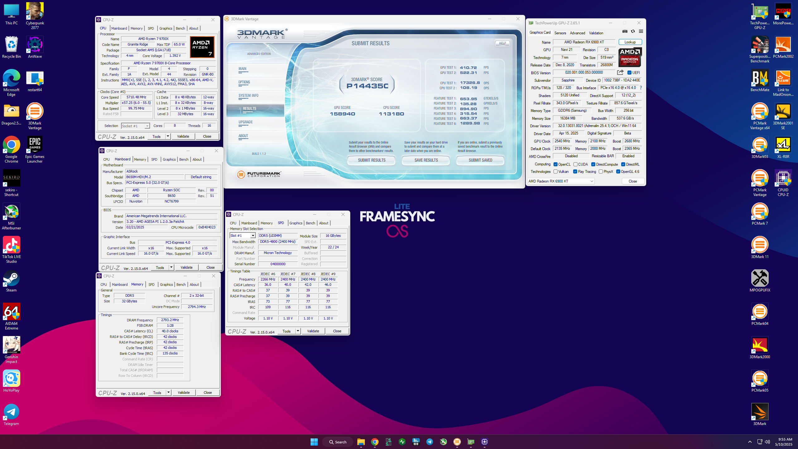Click the File Explorer taskbar icon
This screenshot has height=449, width=798.
point(361,442)
